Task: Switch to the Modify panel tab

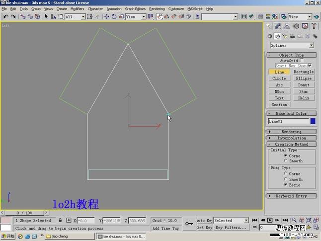Action: pos(278,26)
